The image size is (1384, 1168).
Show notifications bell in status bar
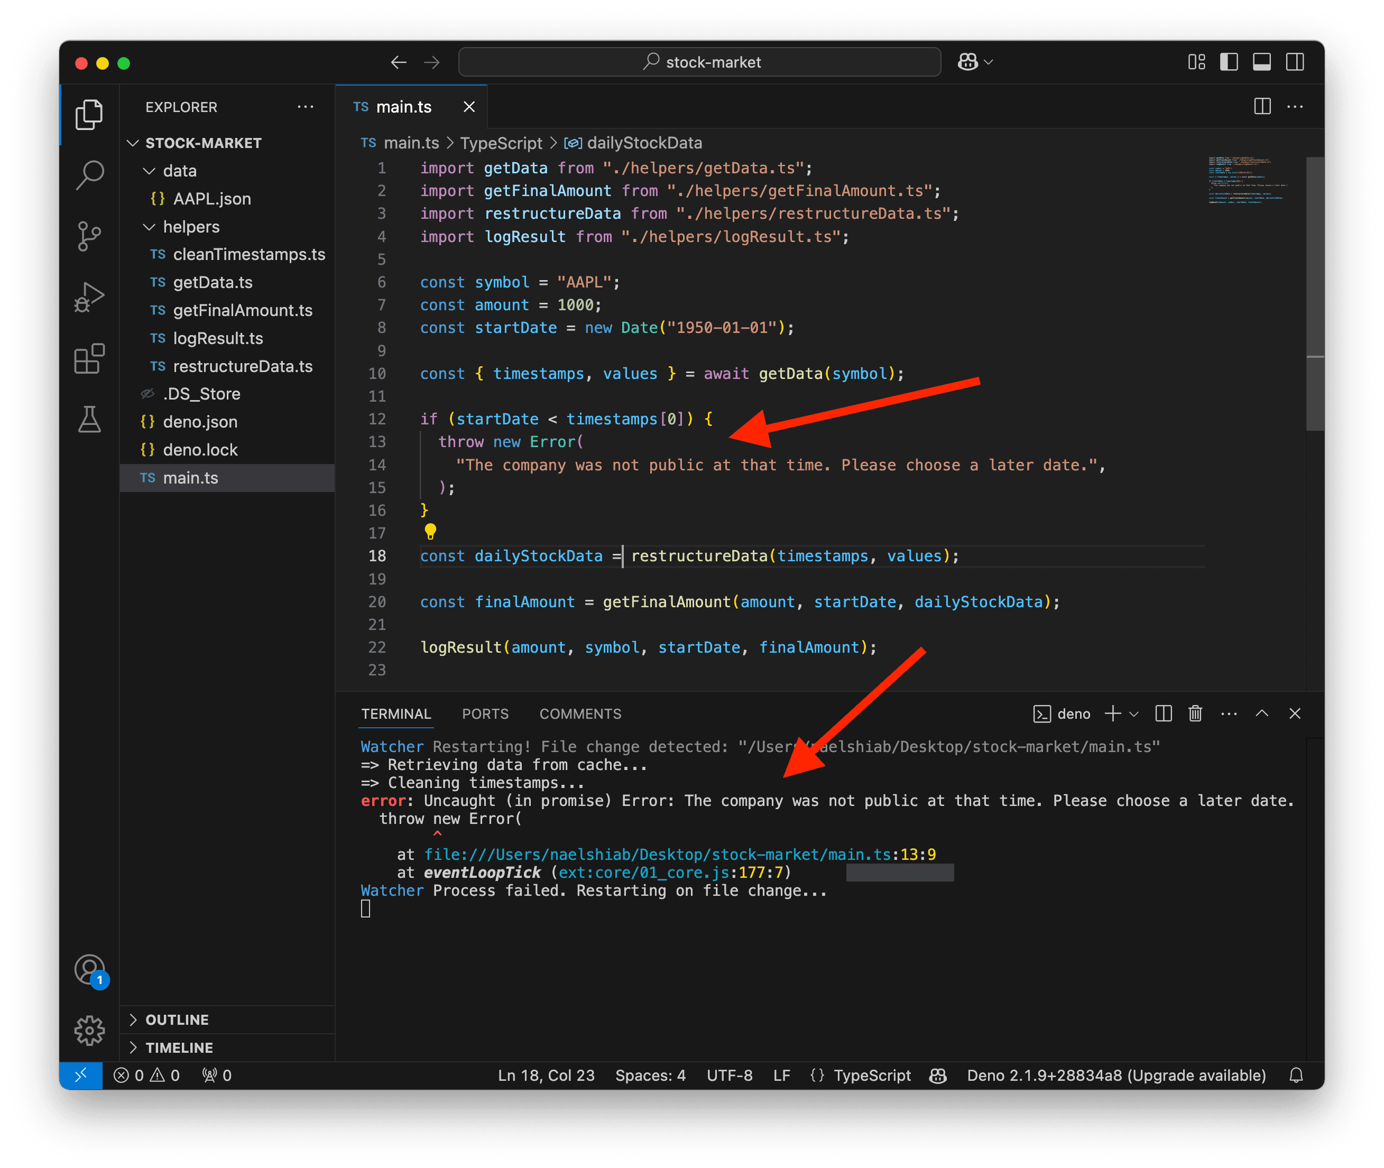tap(1297, 1076)
